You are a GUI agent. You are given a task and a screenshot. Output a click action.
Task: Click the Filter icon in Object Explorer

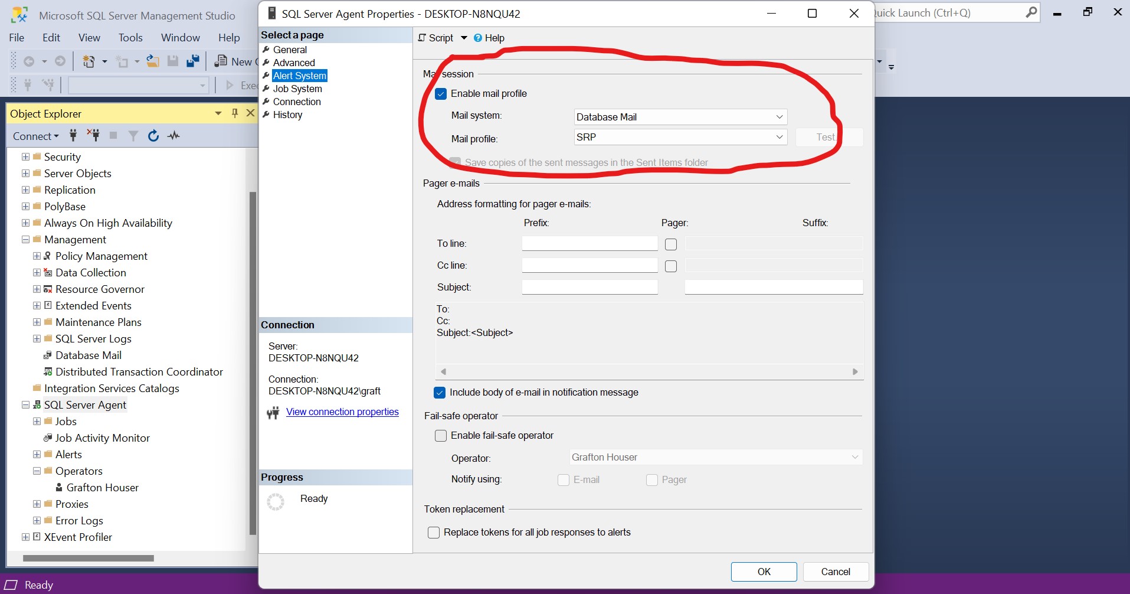133,136
